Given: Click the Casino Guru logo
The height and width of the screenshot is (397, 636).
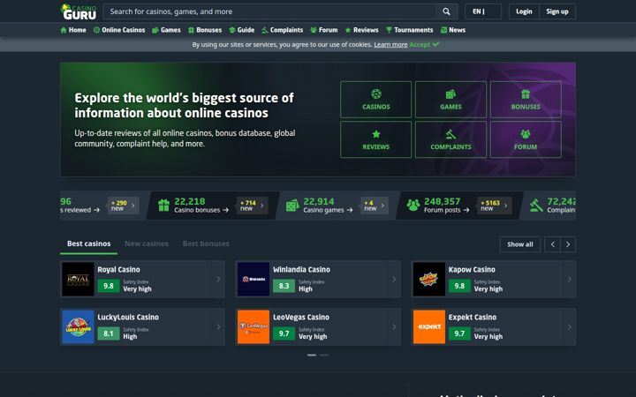Looking at the screenshot, I should [x=79, y=11].
